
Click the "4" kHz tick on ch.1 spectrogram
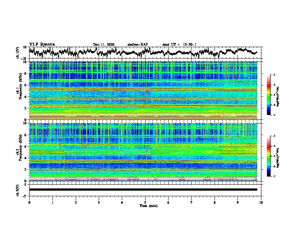tap(26, 97)
